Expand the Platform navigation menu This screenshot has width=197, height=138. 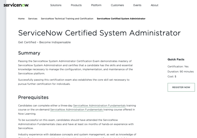(96, 5)
